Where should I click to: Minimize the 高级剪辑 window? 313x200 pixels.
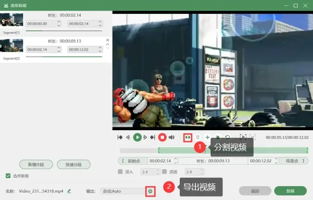point(286,5)
